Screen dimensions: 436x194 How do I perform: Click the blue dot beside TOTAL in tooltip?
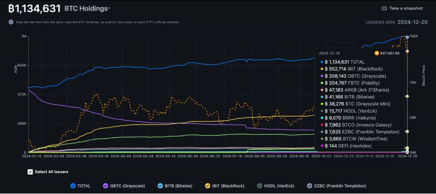pyautogui.click(x=322, y=62)
